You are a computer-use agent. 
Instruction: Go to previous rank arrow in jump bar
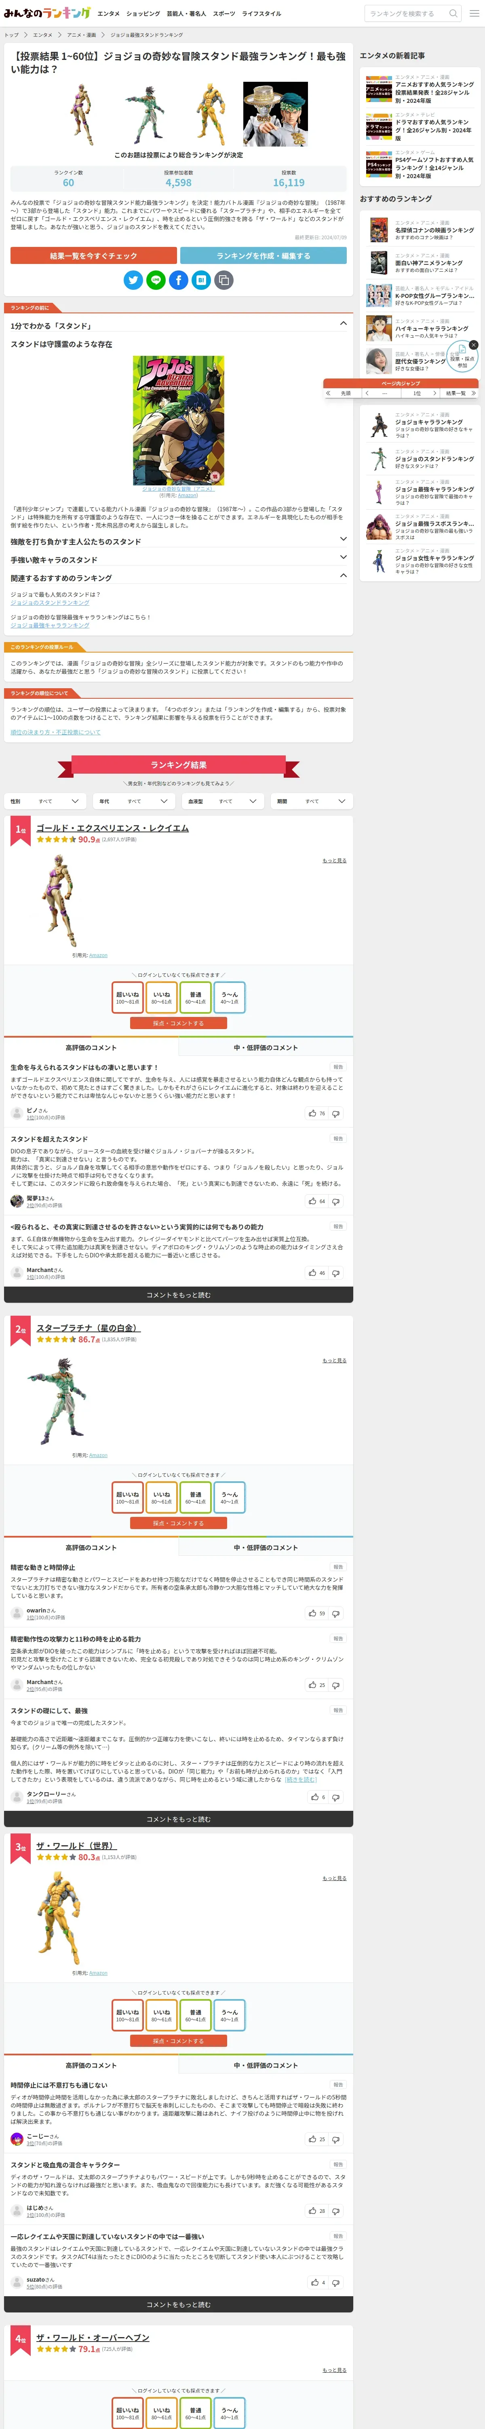coord(367,393)
